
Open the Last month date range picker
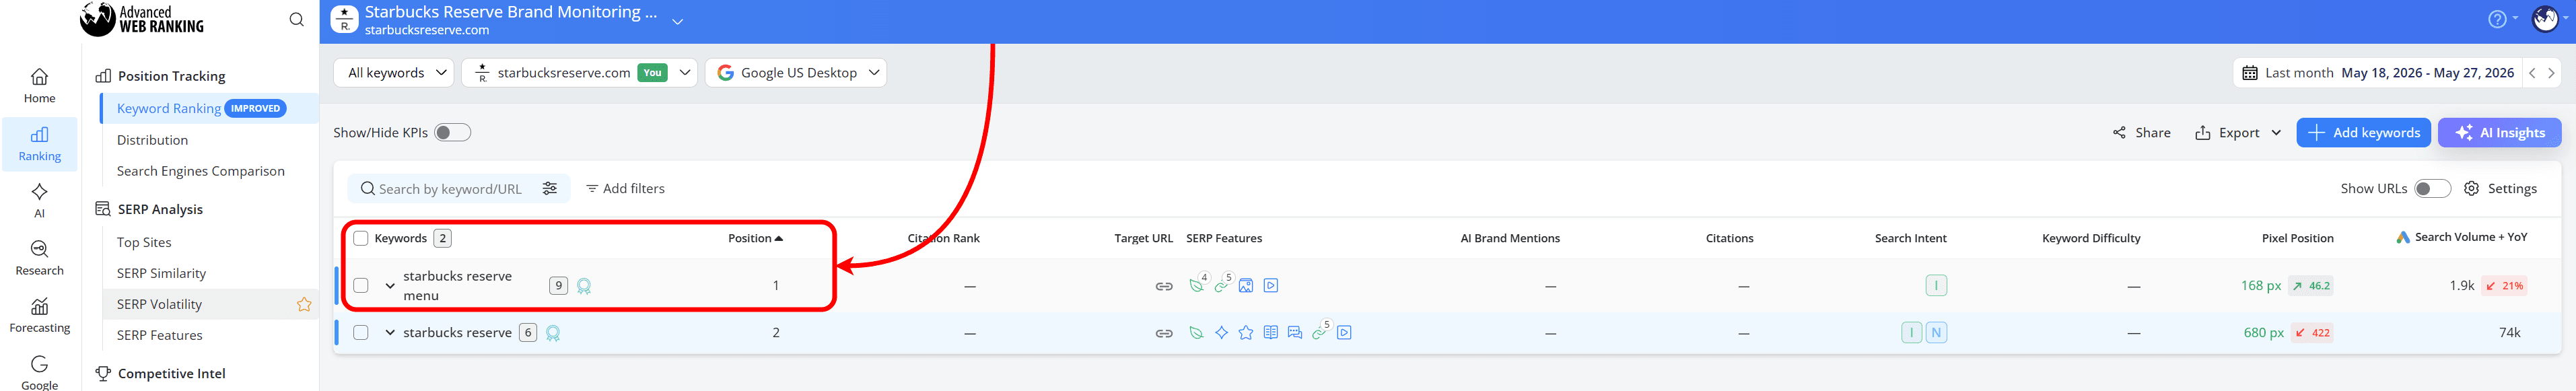point(2378,73)
